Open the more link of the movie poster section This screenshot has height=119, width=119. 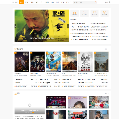tap(106, 49)
